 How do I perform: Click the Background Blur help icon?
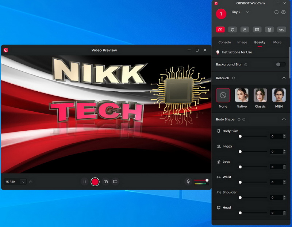tap(246, 65)
